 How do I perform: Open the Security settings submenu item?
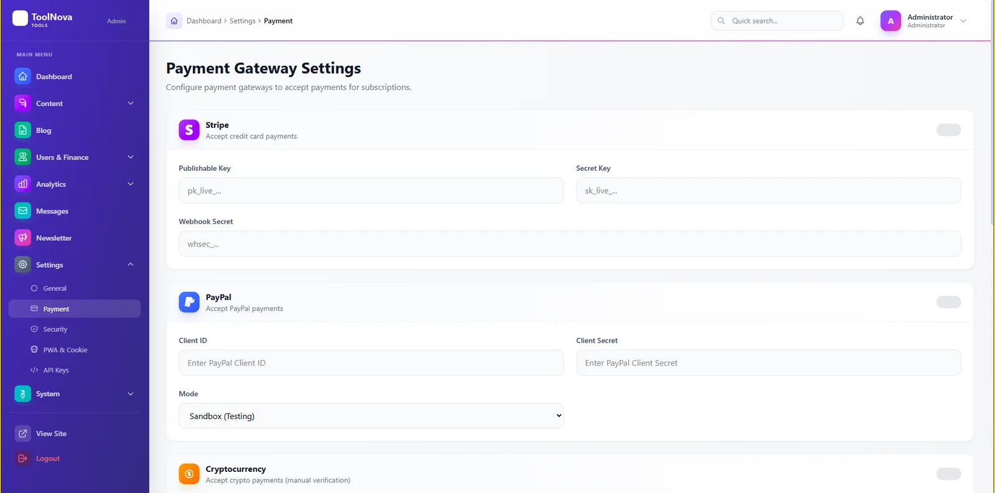point(75,329)
